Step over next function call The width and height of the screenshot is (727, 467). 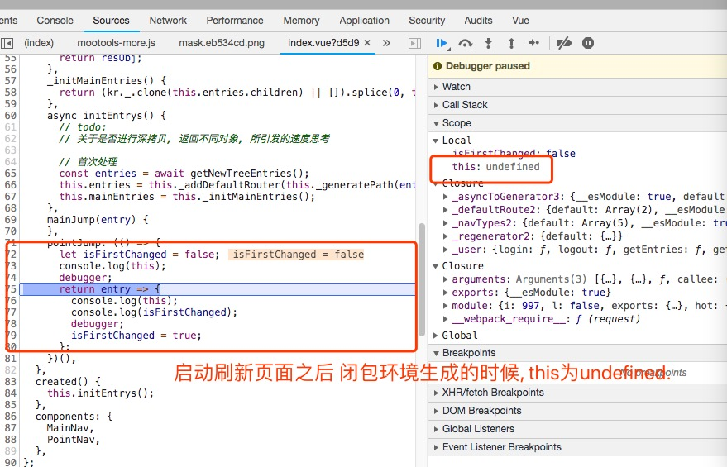[465, 44]
